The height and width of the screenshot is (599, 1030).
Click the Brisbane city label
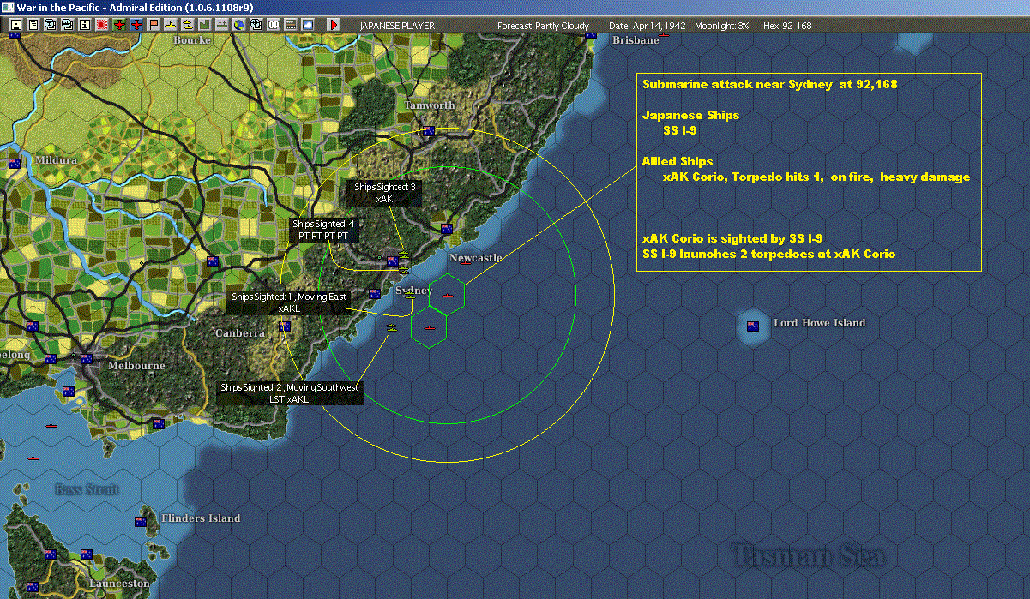[x=635, y=39]
